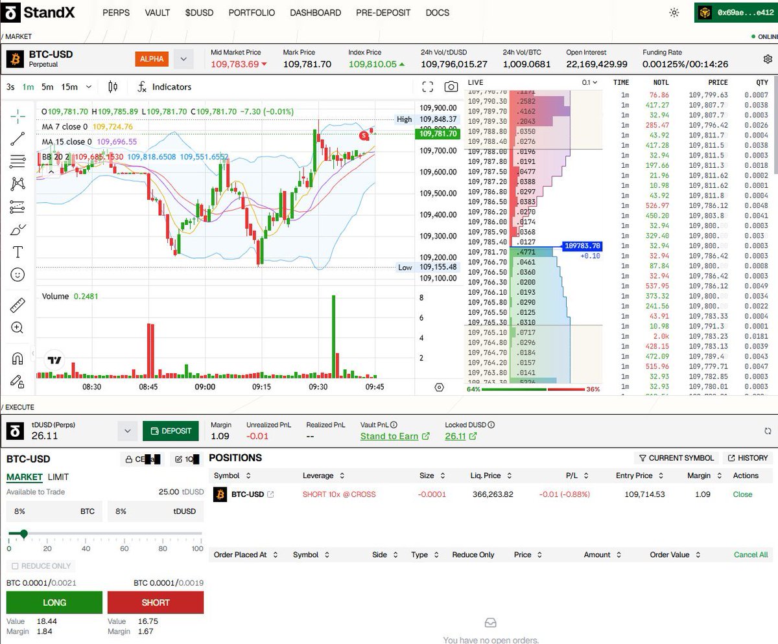Image resolution: width=778 pixels, height=644 pixels.
Task: Open more chart intervals dropdown
Action: click(89, 87)
